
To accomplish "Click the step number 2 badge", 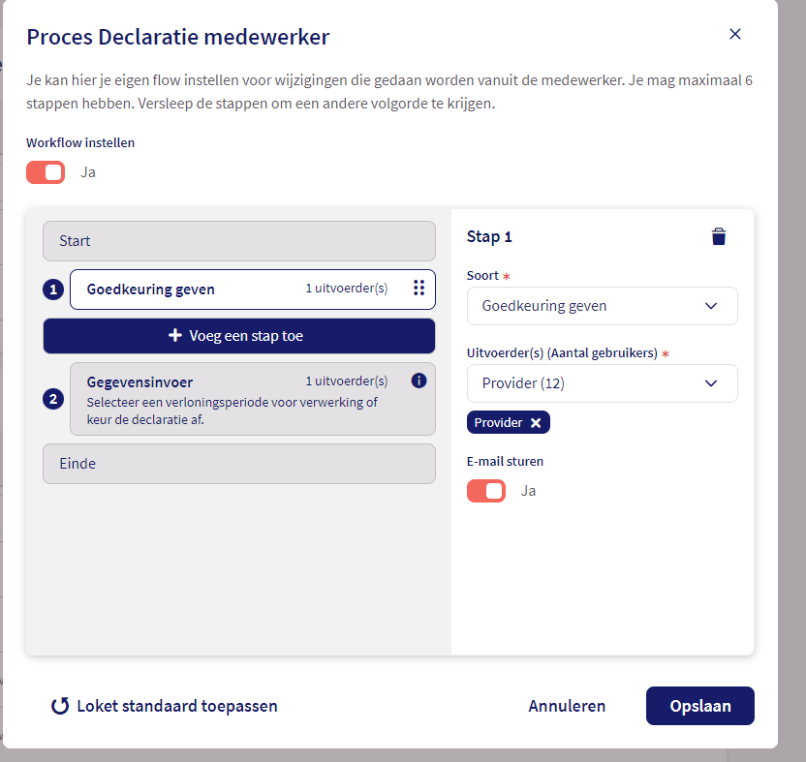I will coord(53,398).
